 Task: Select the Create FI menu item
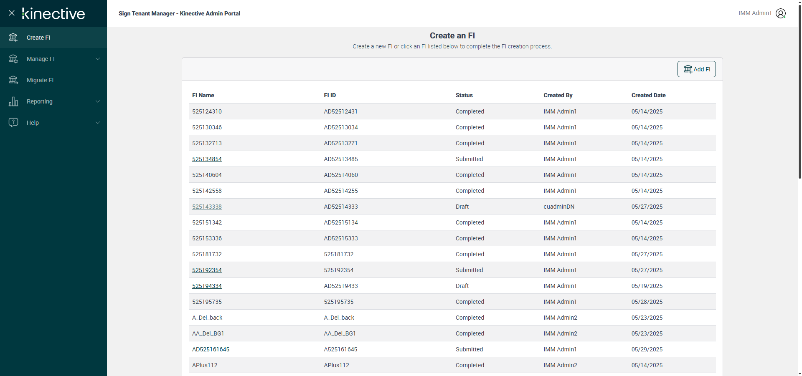click(x=38, y=38)
